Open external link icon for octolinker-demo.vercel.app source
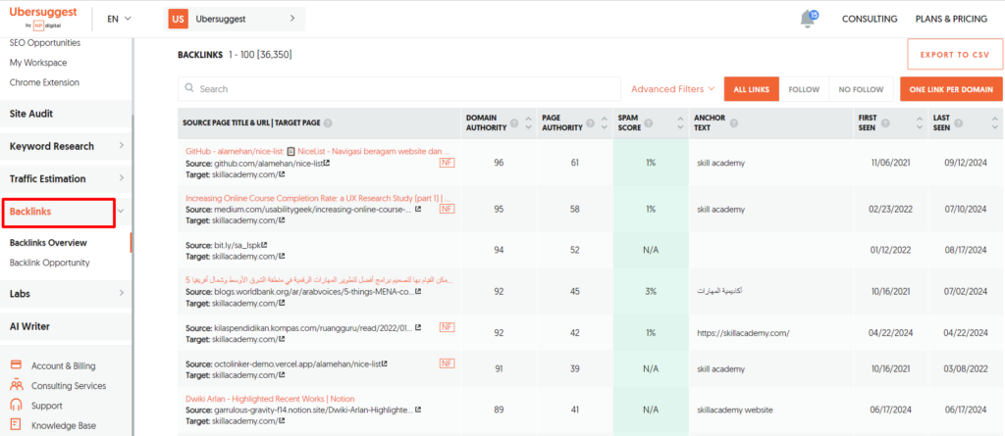Image resolution: width=1005 pixels, height=436 pixels. (x=384, y=364)
